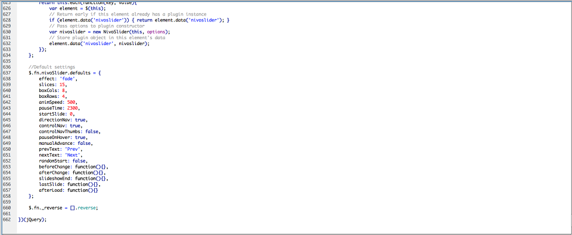The height and width of the screenshot is (235, 572).
Task: Click the randomStart: false line
Action: [x=63, y=161]
